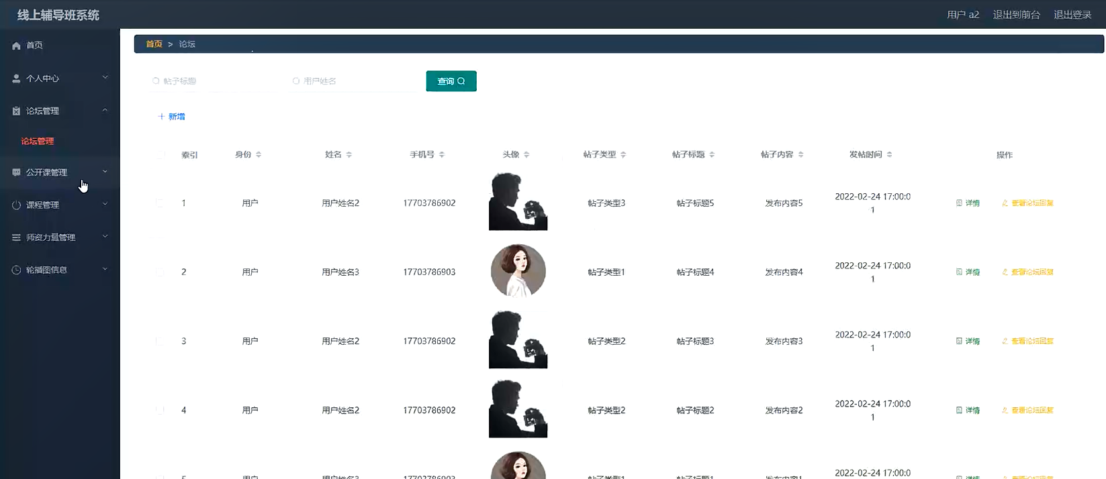
Task: Open the avatar thumbnail in row 2
Action: point(518,271)
